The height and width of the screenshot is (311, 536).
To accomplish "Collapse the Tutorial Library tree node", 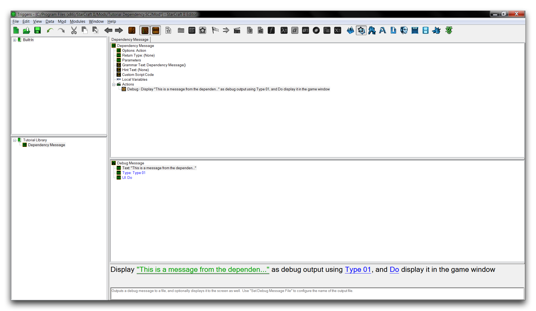I will tap(15, 140).
